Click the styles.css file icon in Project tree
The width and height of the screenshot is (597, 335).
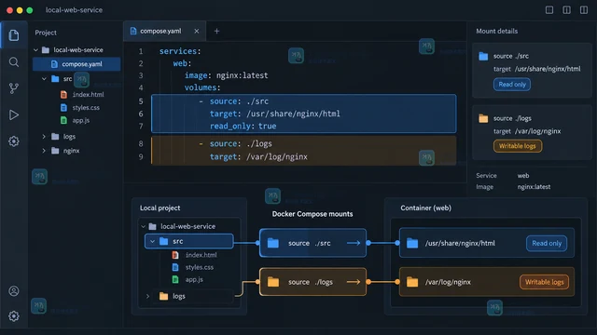[63, 108]
